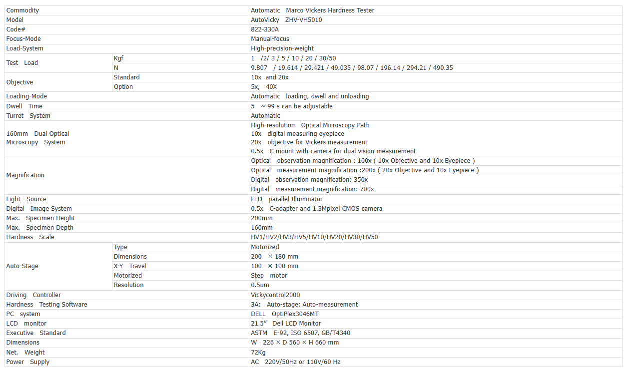The height and width of the screenshot is (370, 628).
Task: Click the standard objective value '10x and 20x'
Action: coord(270,77)
